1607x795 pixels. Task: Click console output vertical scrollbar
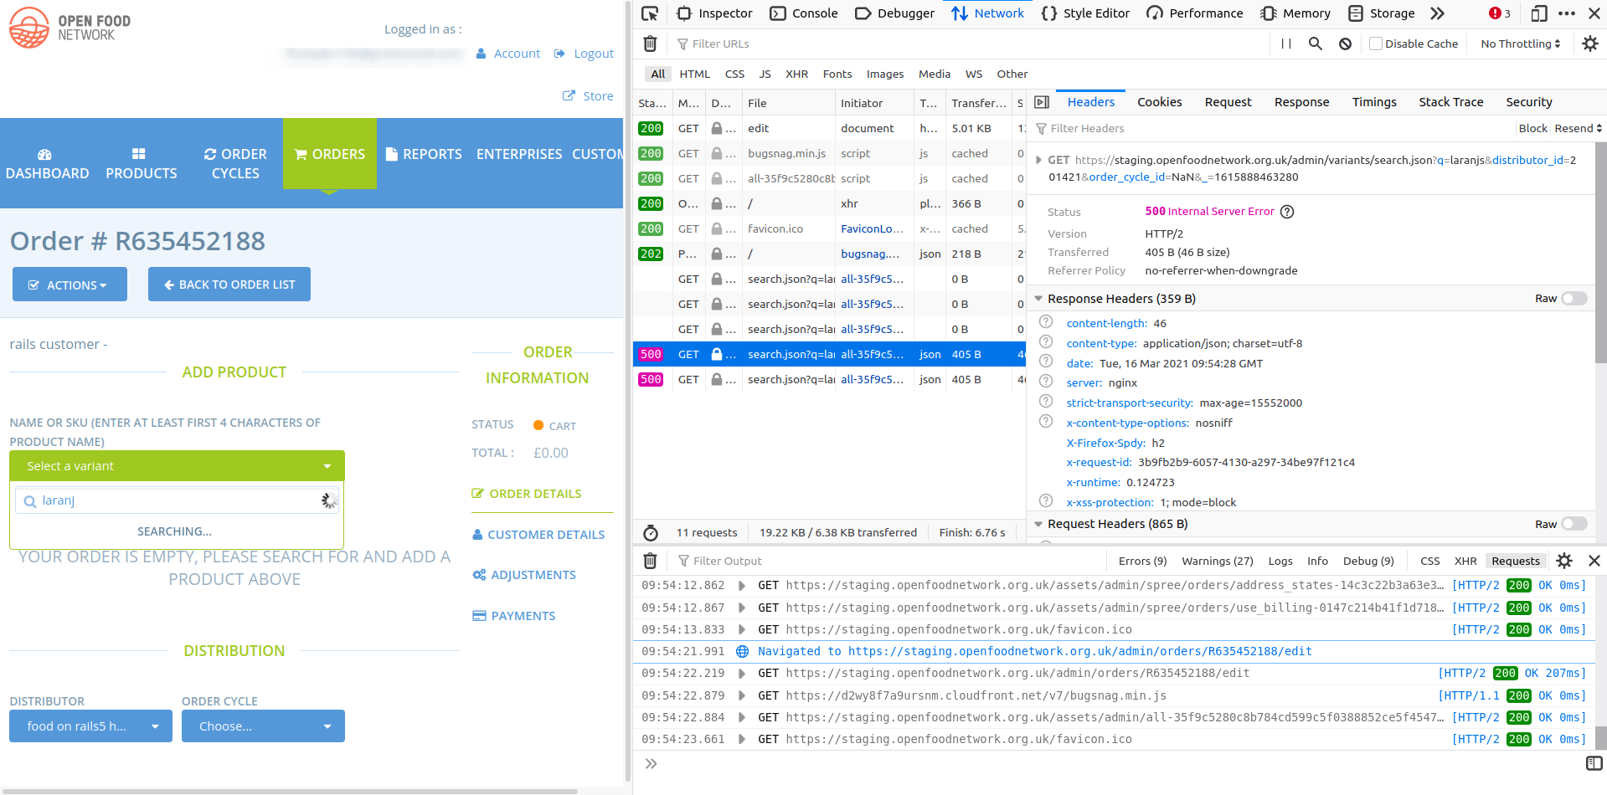pyautogui.click(x=1600, y=737)
